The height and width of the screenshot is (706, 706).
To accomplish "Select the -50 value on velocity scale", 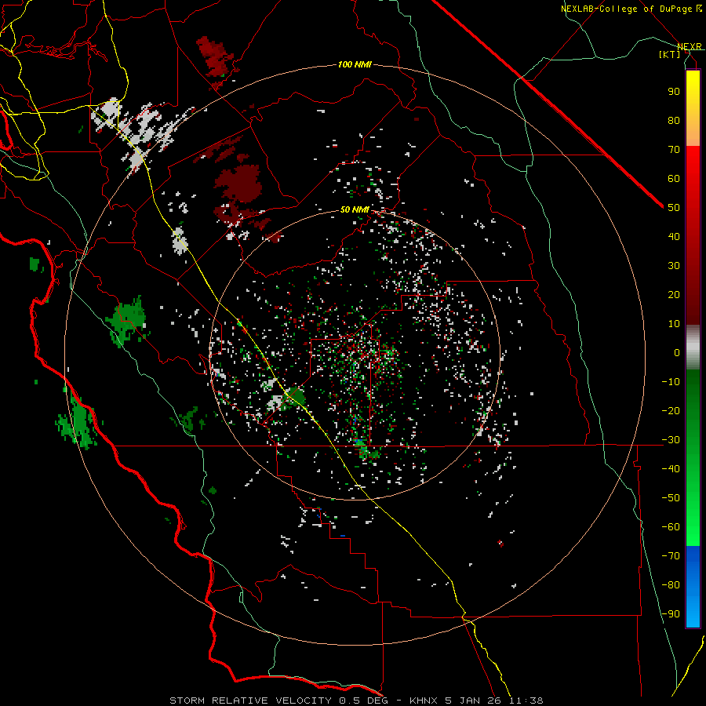I will (671, 498).
